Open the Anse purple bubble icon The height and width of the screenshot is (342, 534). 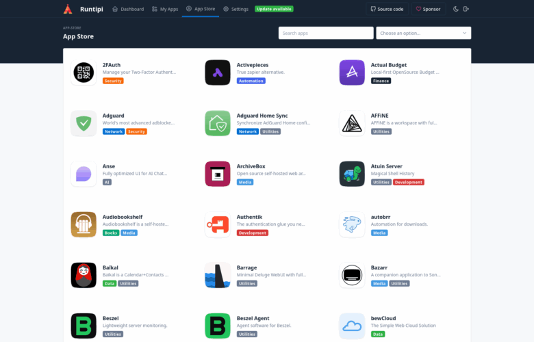tap(84, 174)
